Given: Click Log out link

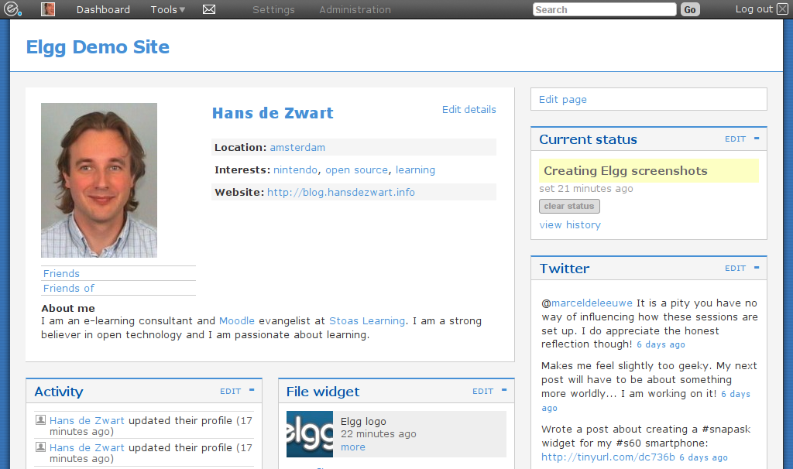Looking at the screenshot, I should point(754,9).
